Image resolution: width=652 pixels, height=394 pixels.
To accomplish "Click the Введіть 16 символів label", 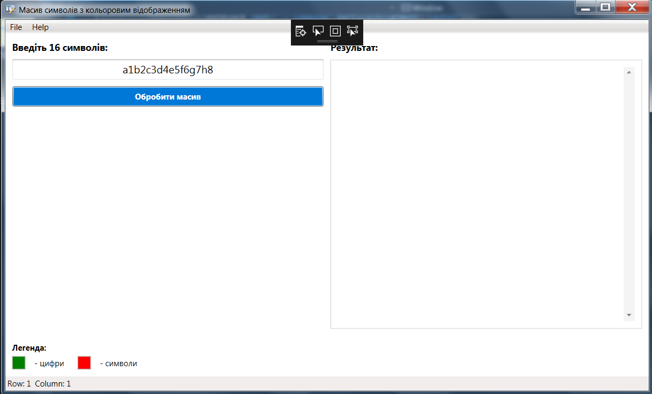I will tap(60, 48).
